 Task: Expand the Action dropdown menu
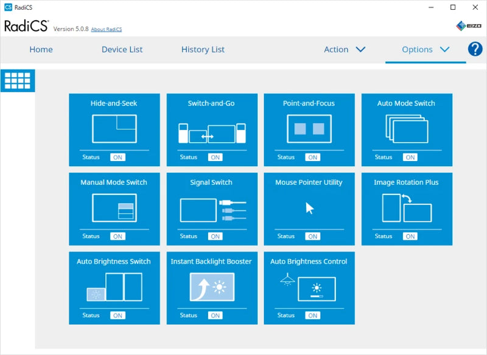pyautogui.click(x=345, y=50)
